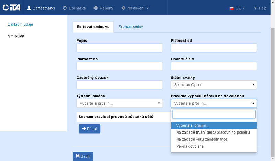Click the Popis input field
This screenshot has width=275, height=161.
tap(119, 48)
